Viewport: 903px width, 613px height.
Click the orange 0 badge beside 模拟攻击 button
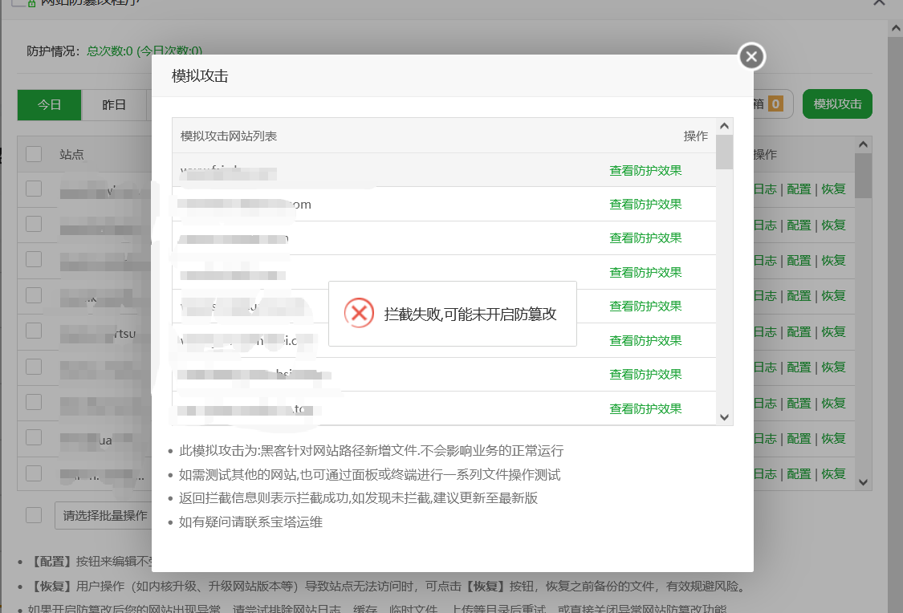[775, 104]
